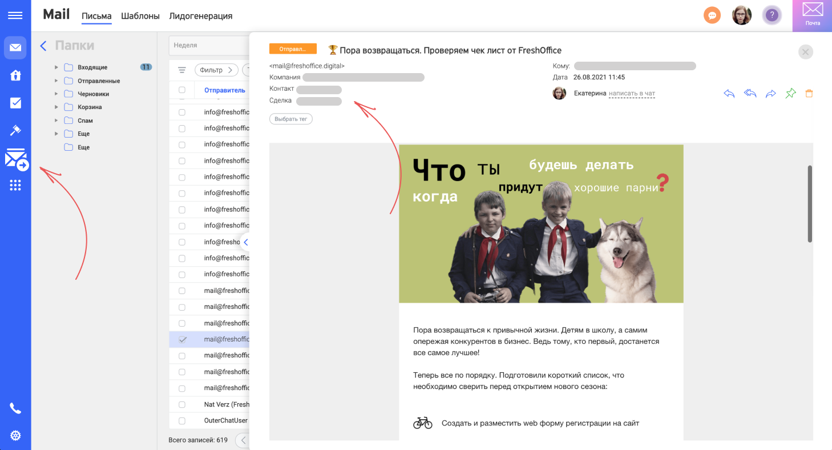
Task: Check the box next to Nat Verz email
Action: 181,404
